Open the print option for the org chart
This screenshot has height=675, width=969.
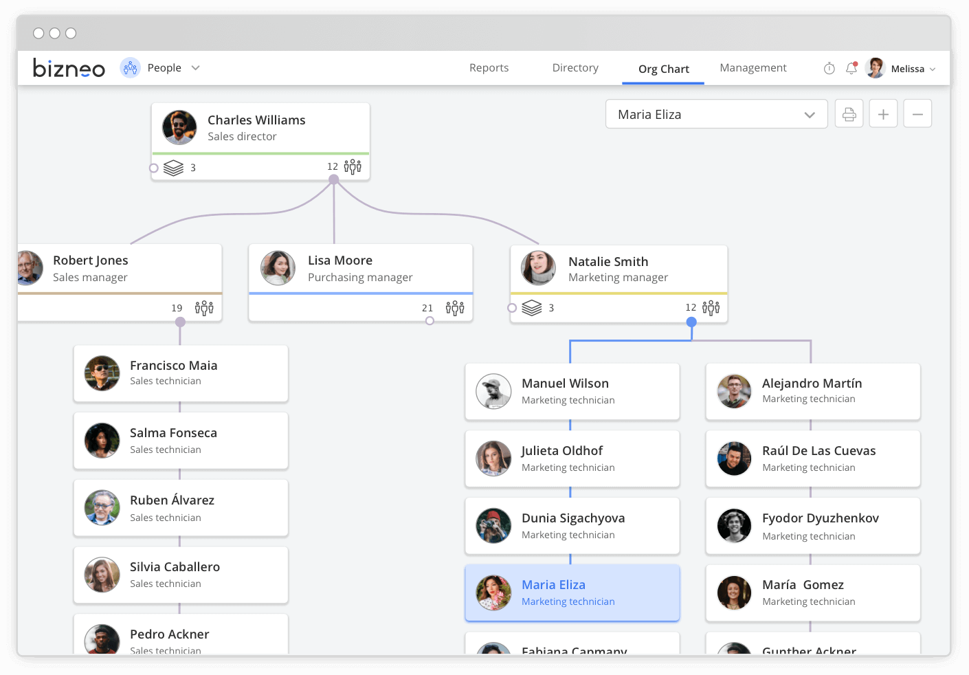(x=849, y=113)
